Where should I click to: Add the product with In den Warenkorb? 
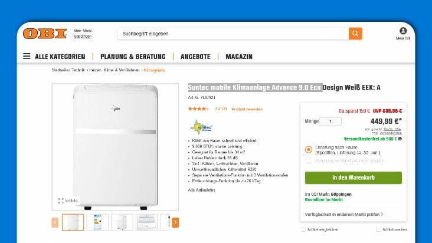point(353,178)
